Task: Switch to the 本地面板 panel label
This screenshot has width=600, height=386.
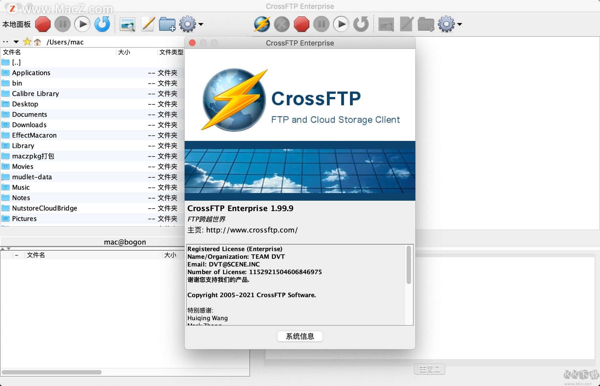Action: [x=16, y=24]
